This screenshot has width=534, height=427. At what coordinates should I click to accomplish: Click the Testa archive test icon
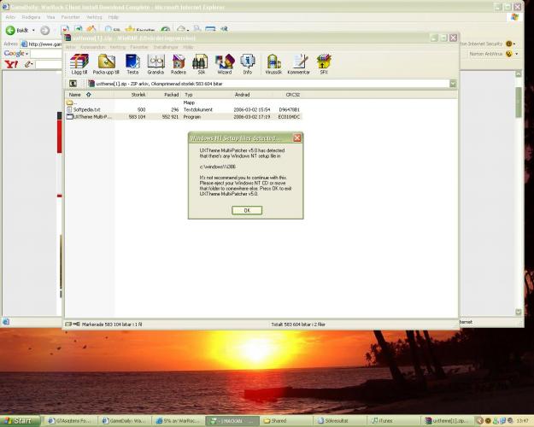tap(132, 65)
